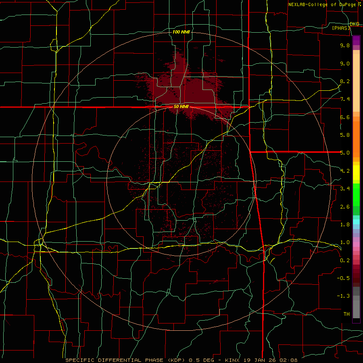Click the (KDP) text in the bottom caption

pos(177,360)
